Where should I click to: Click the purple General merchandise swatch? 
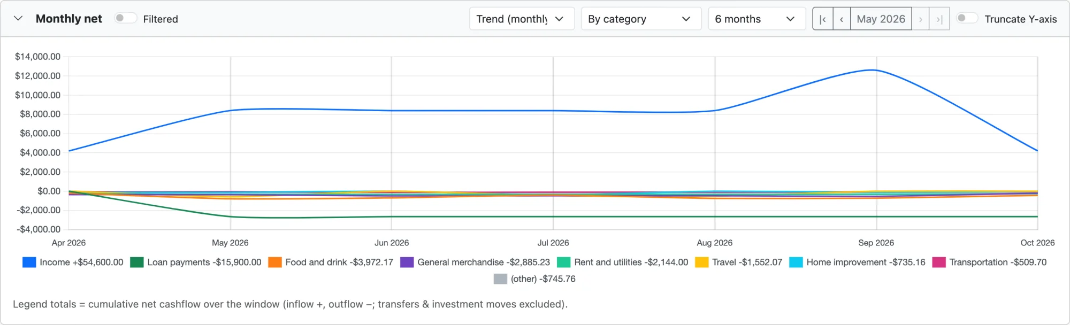(x=407, y=262)
